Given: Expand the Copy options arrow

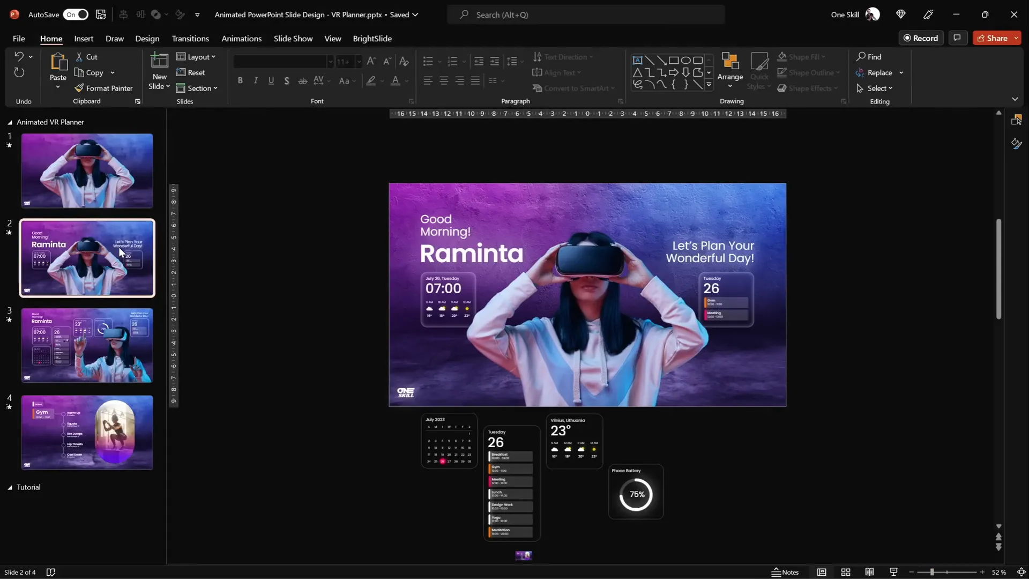Looking at the screenshot, I should 113,72.
